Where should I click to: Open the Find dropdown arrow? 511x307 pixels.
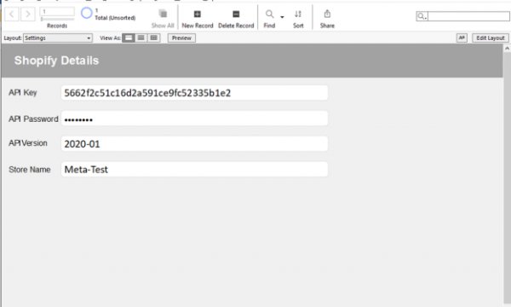(x=282, y=17)
